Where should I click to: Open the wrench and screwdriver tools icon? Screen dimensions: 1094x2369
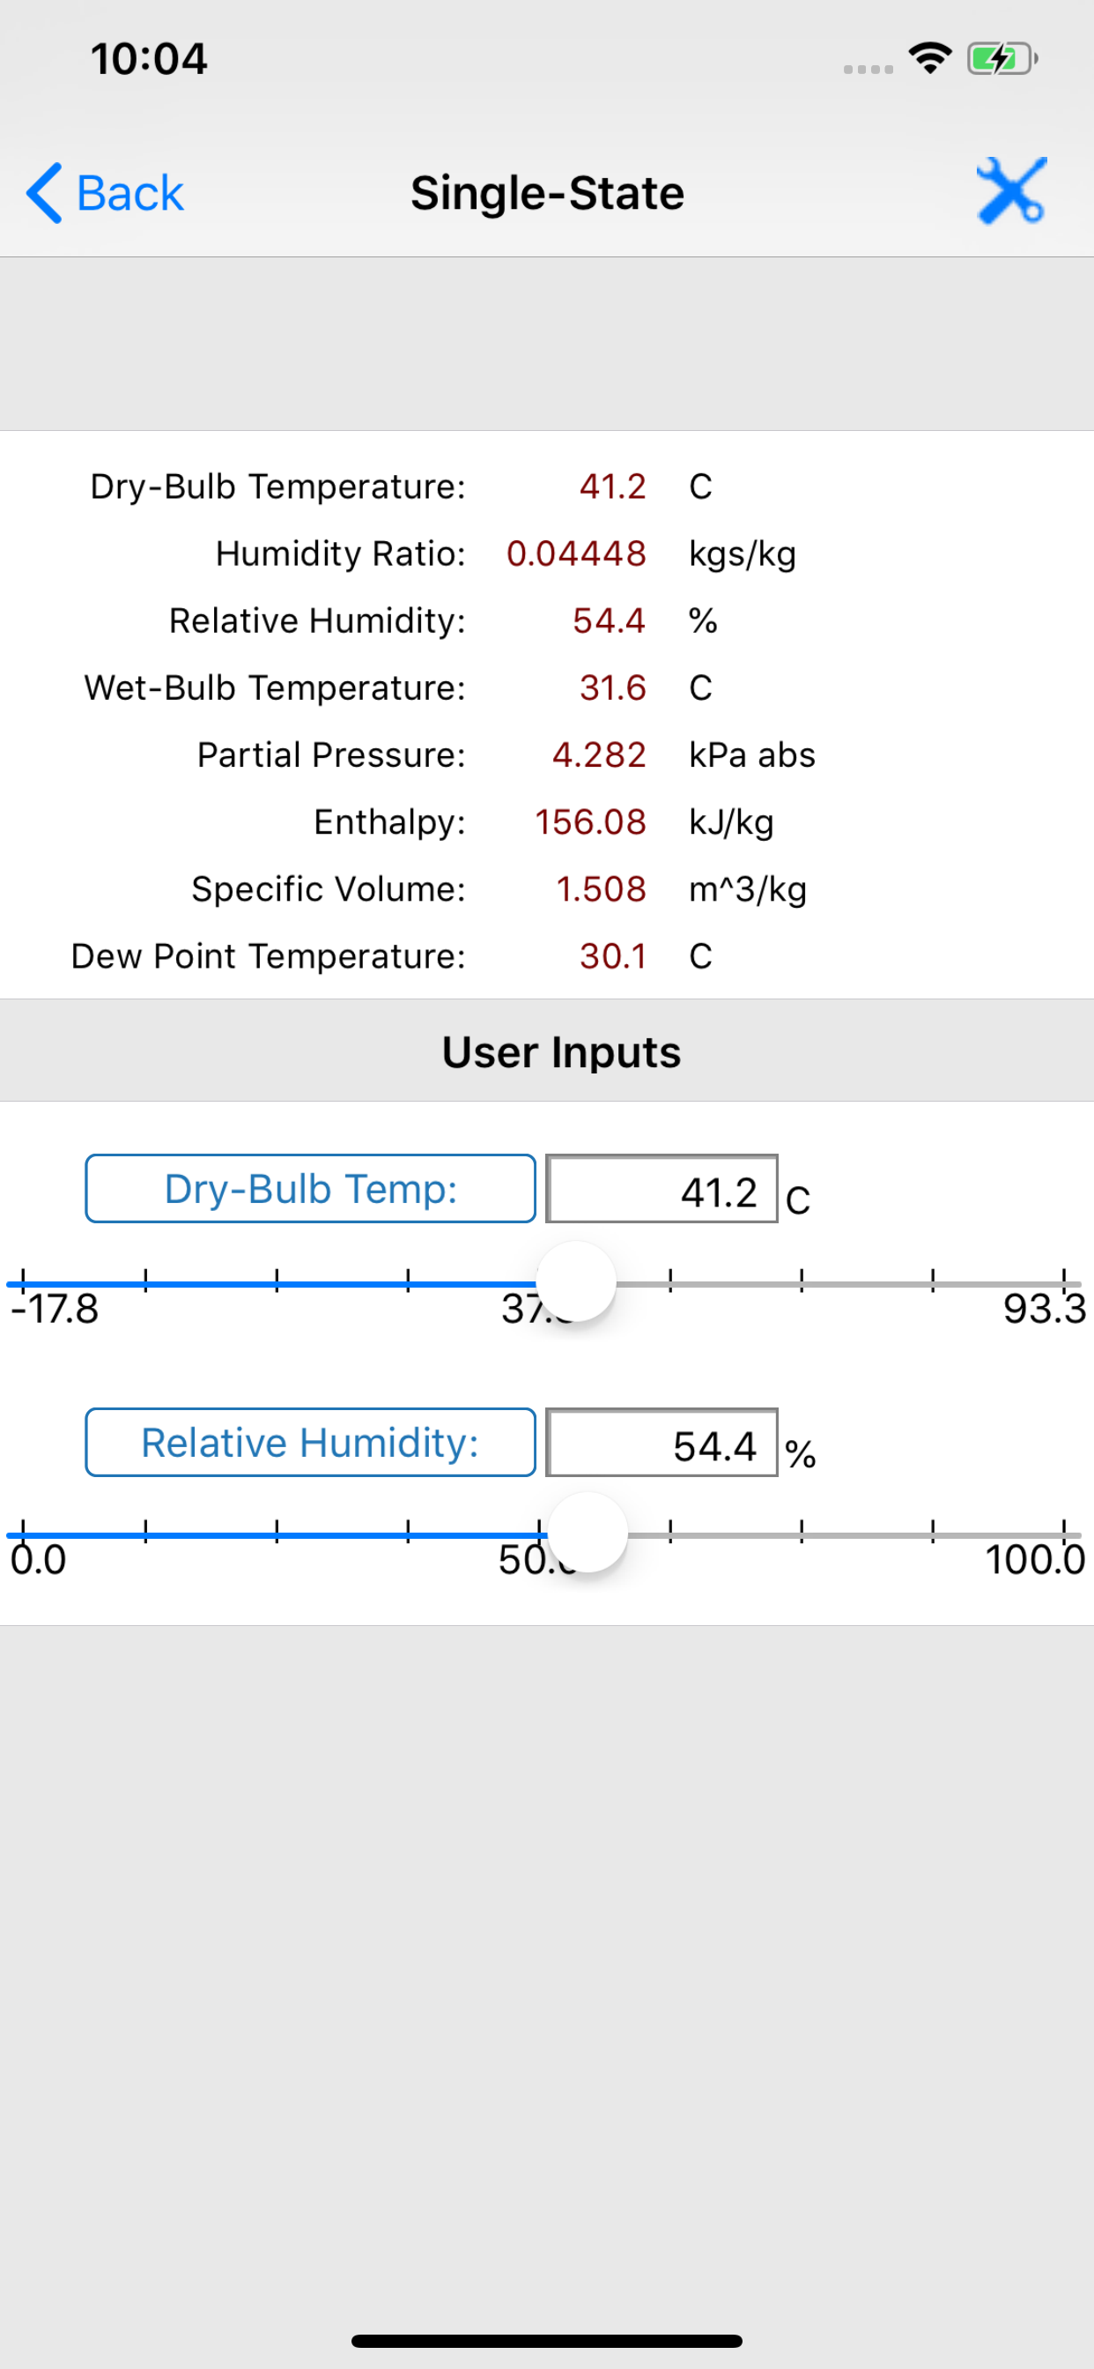pos(1010,191)
